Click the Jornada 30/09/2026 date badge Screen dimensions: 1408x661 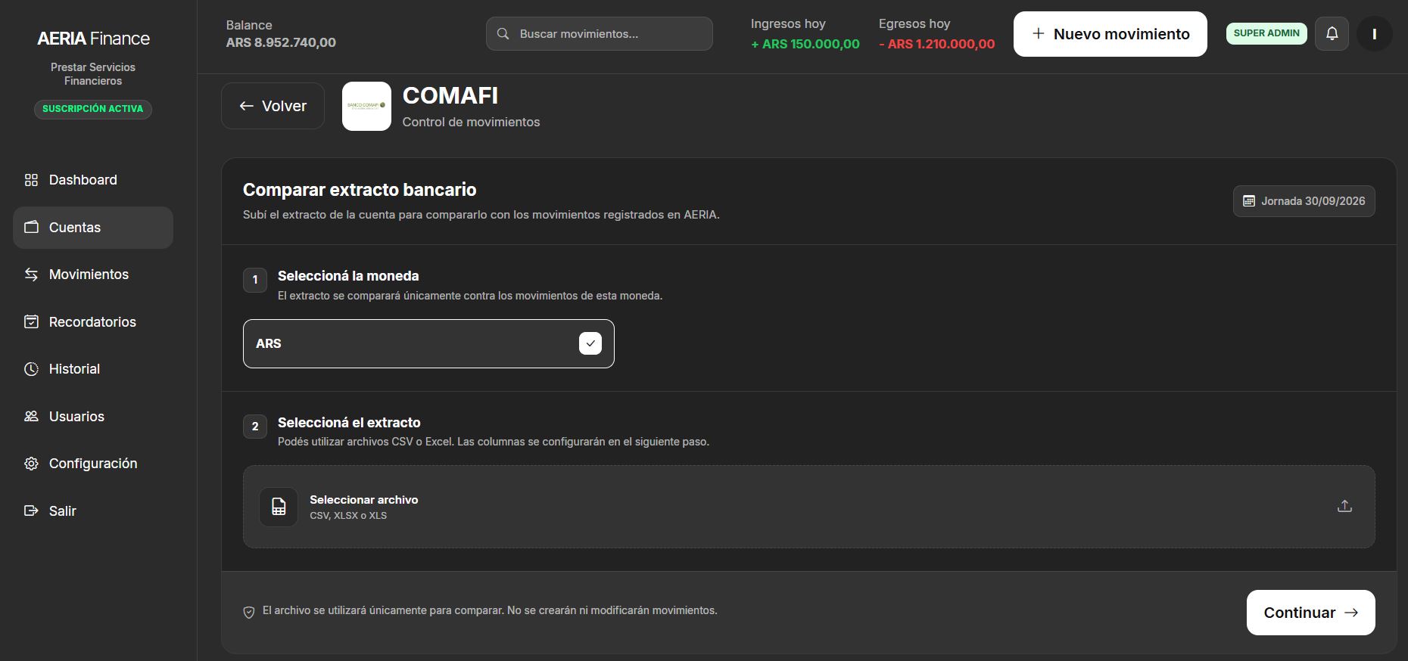point(1304,201)
